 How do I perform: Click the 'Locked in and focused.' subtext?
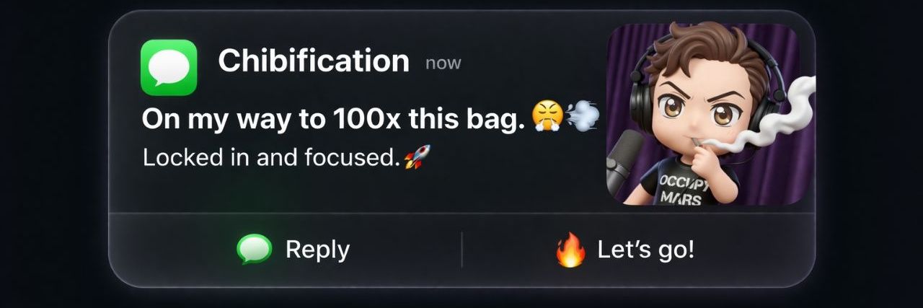tap(271, 157)
